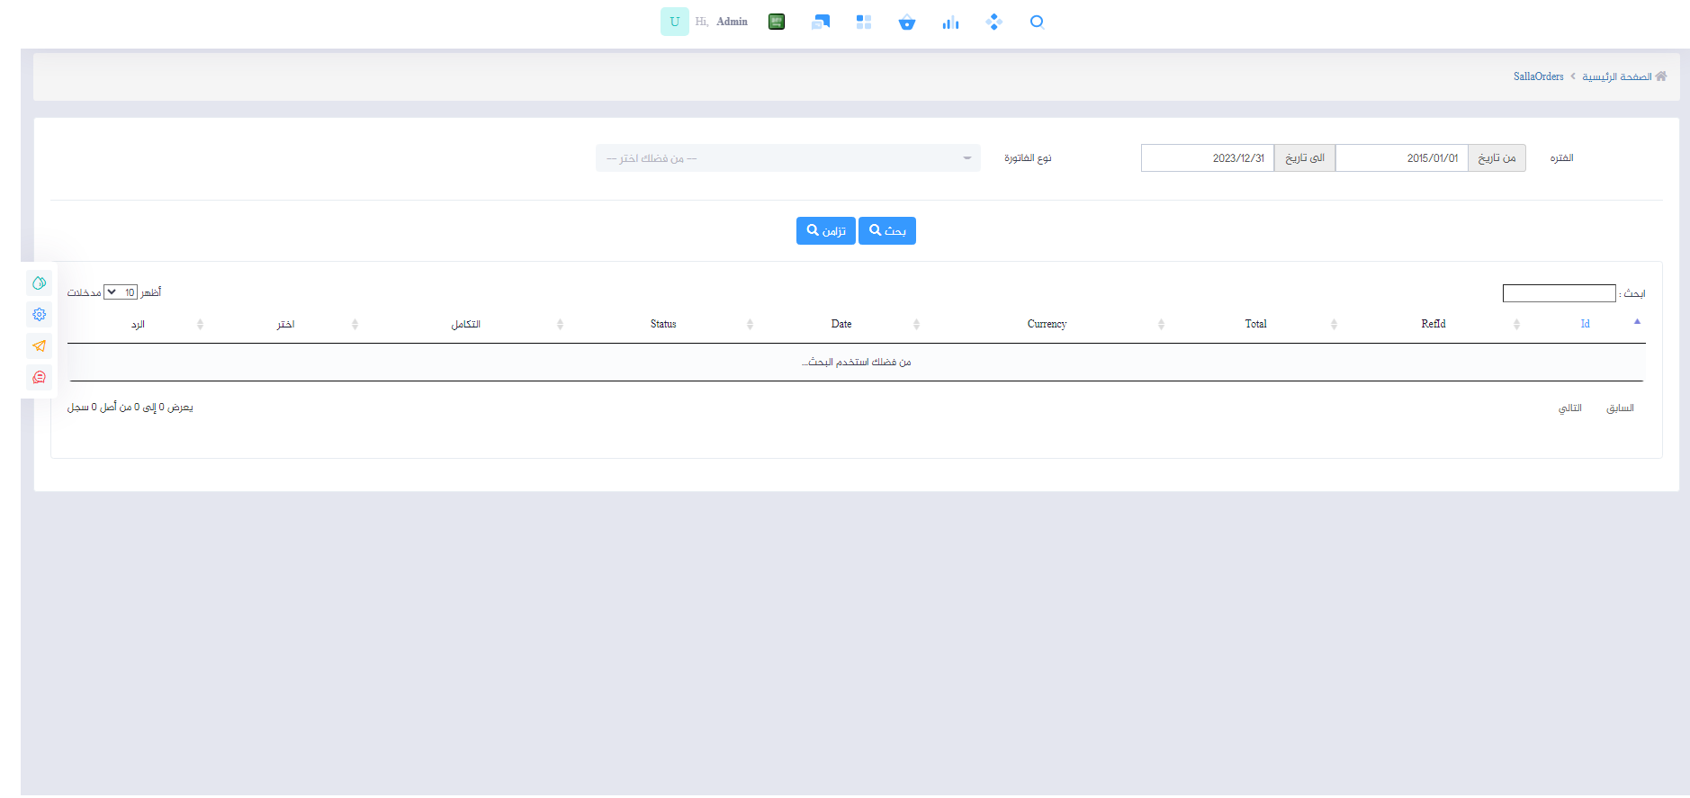Open the bar chart reports icon
The height and width of the screenshot is (798, 1690).
coord(950,22)
